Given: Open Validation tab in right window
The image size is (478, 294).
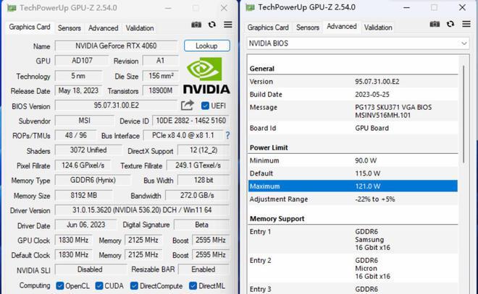Looking at the screenshot, I should click(x=378, y=27).
